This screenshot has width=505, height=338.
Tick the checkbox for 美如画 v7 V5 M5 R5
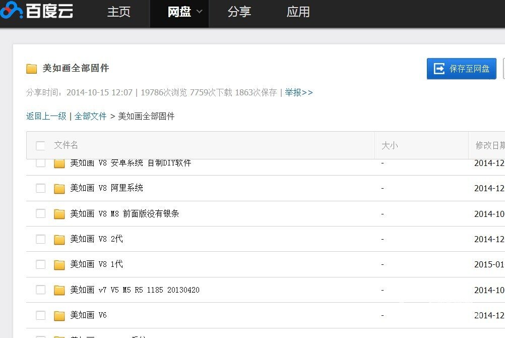point(41,290)
